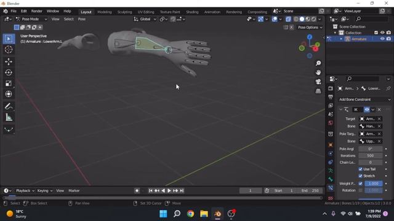Open the Pose menu in viewport header
This screenshot has height=221, width=394.
(81, 19)
